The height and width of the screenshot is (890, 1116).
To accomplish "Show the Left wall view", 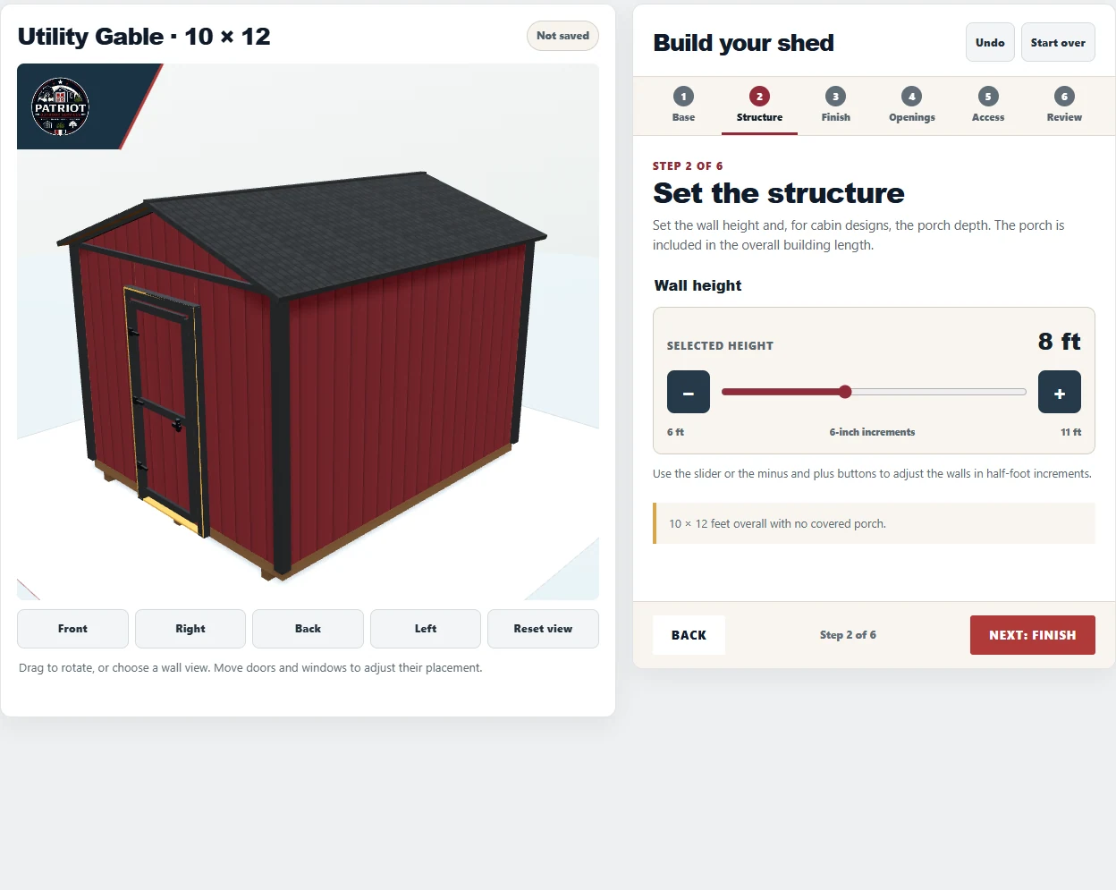I will pyautogui.click(x=426, y=629).
